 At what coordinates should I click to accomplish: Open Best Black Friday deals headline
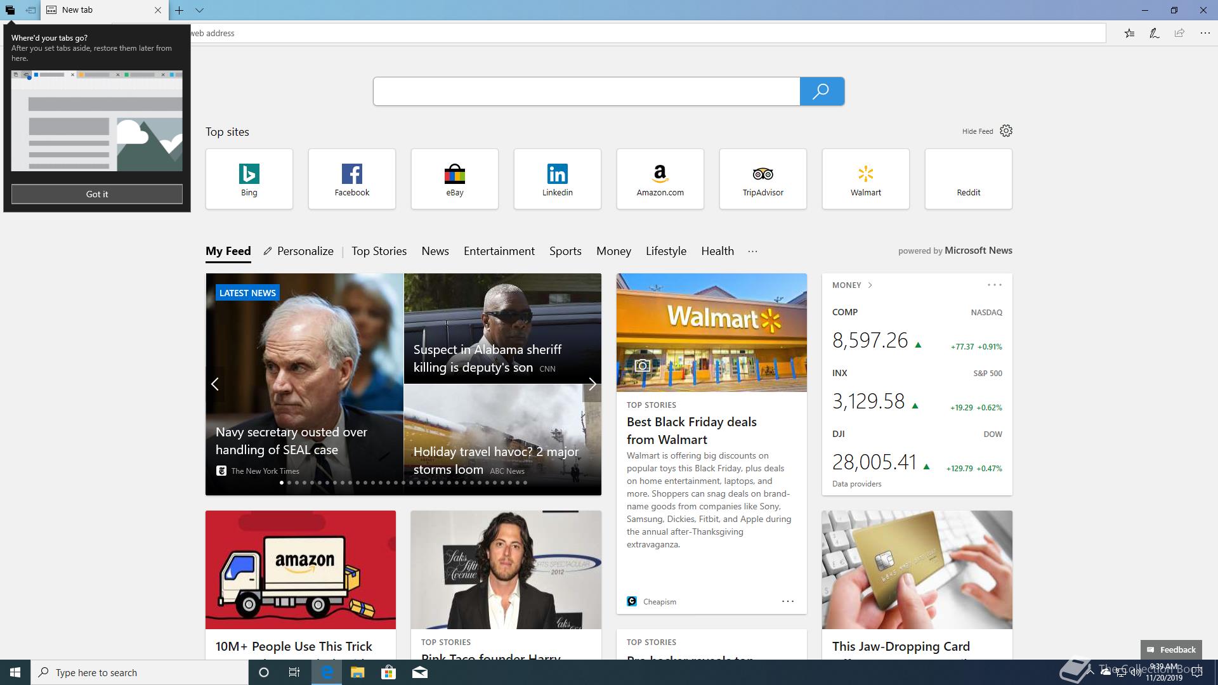[x=691, y=431]
